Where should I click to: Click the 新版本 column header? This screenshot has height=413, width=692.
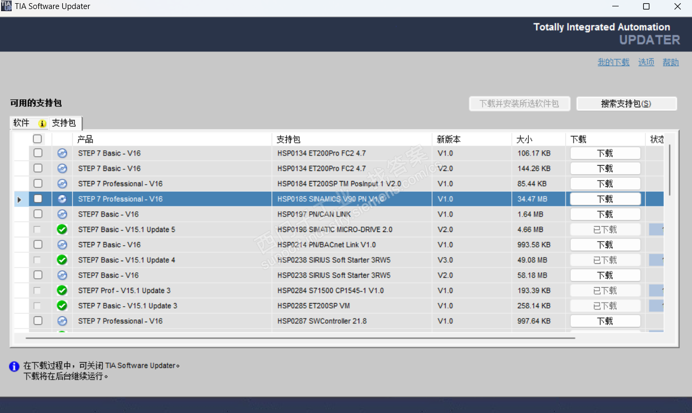coord(472,139)
